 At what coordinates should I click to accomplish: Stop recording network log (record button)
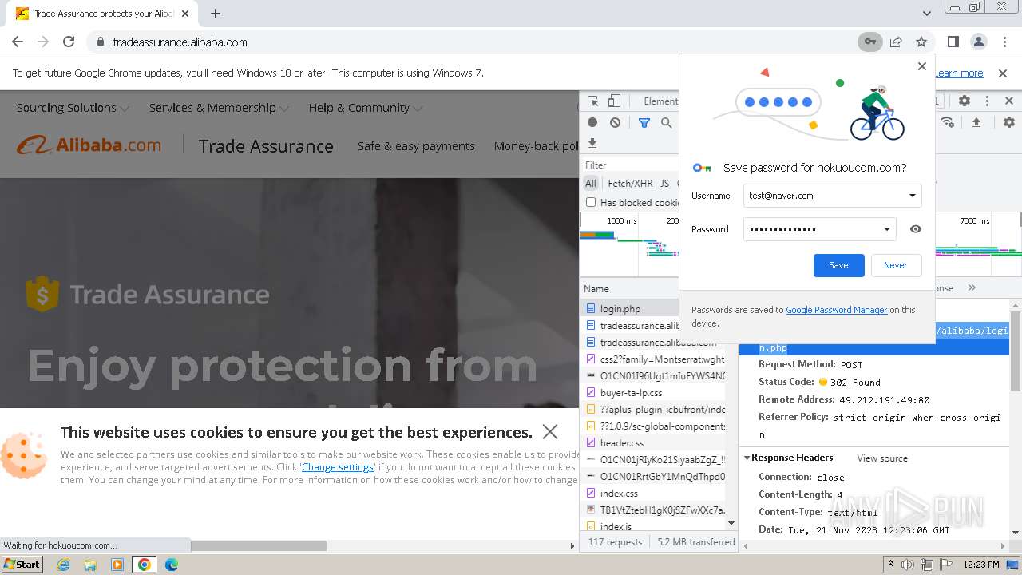click(592, 122)
